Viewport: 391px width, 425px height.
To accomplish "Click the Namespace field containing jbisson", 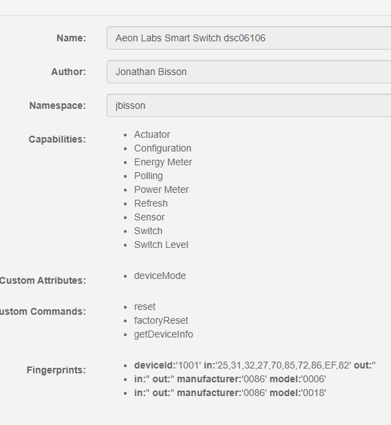I will pos(249,105).
